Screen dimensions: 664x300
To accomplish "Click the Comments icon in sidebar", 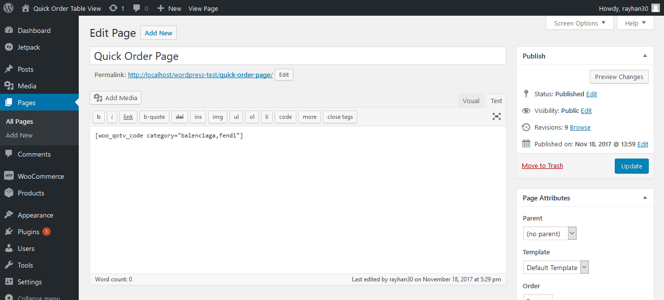I will tap(9, 154).
